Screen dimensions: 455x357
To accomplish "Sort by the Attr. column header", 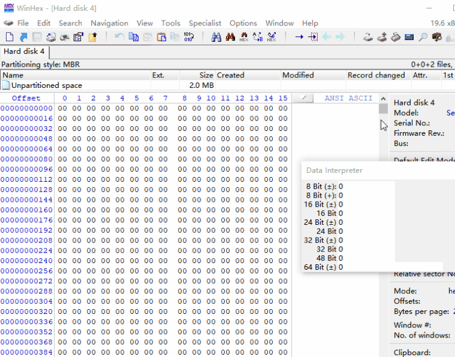I will pos(426,75).
